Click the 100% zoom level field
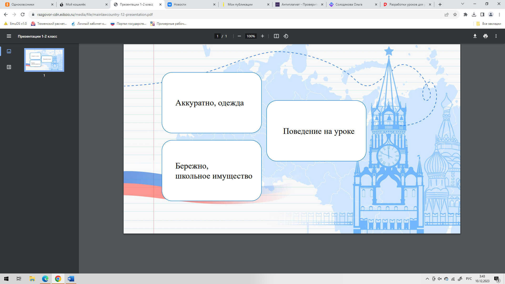Viewport: 505px width, 284px height. 251,36
